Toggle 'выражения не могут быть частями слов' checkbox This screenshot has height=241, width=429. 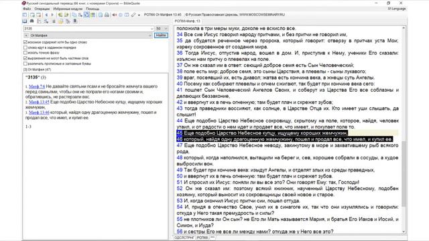point(25,58)
